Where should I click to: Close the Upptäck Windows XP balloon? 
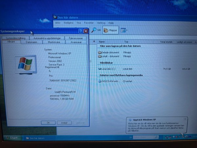pyautogui.click(x=186, y=118)
